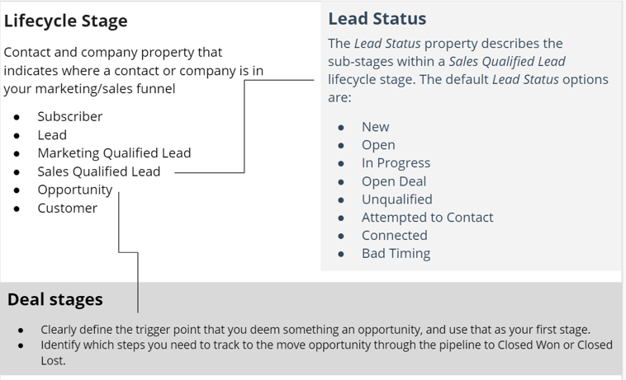Click Attempted to Contact status option
The image size is (626, 380).
[428, 217]
